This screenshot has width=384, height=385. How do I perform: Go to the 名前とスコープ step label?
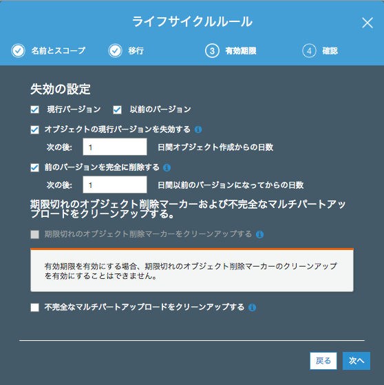click(58, 50)
